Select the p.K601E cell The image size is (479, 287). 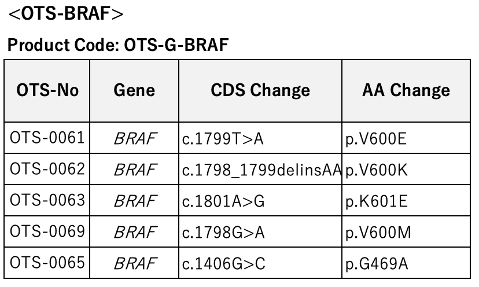tap(406, 200)
